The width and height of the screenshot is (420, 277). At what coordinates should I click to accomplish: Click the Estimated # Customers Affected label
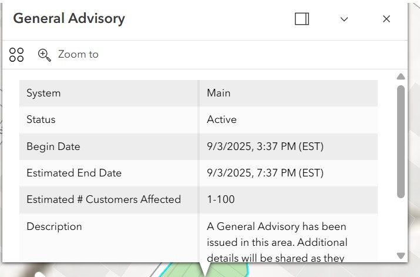[103, 199]
